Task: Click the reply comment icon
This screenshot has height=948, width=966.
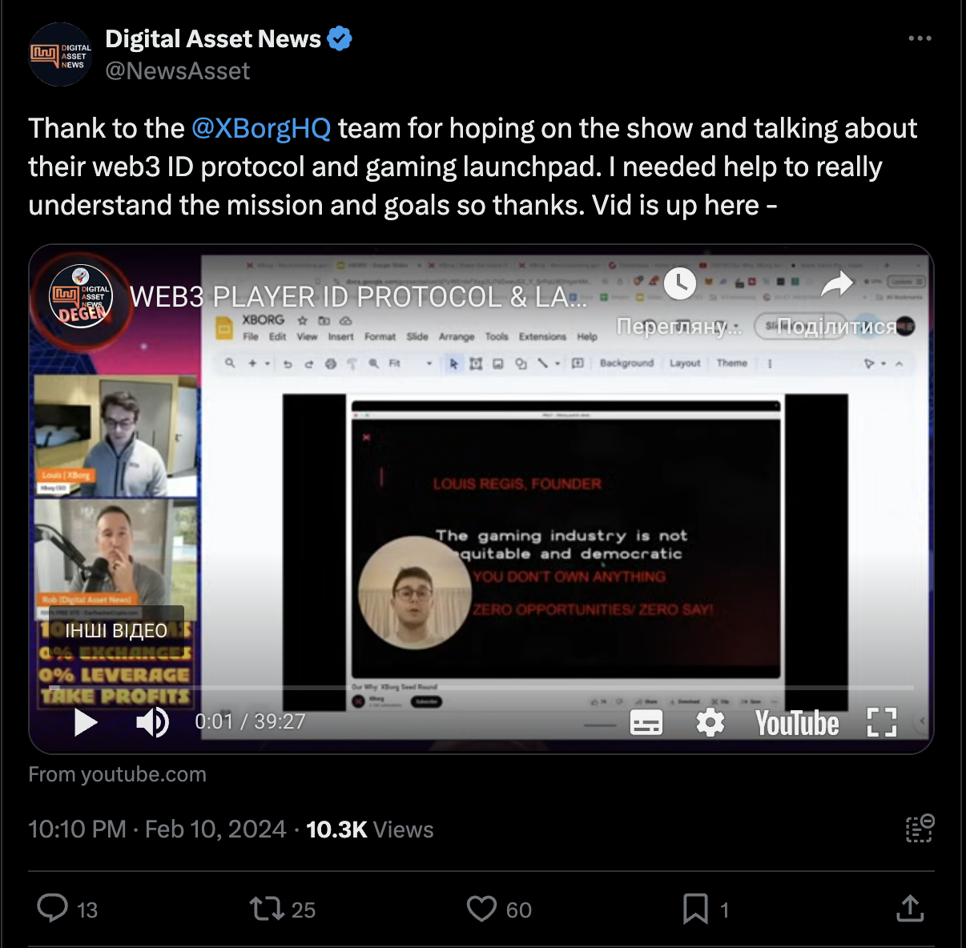Action: 53,909
